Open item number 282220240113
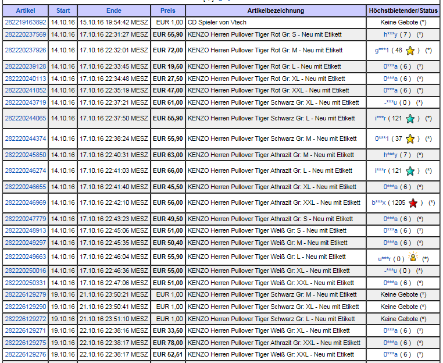 click(x=26, y=79)
